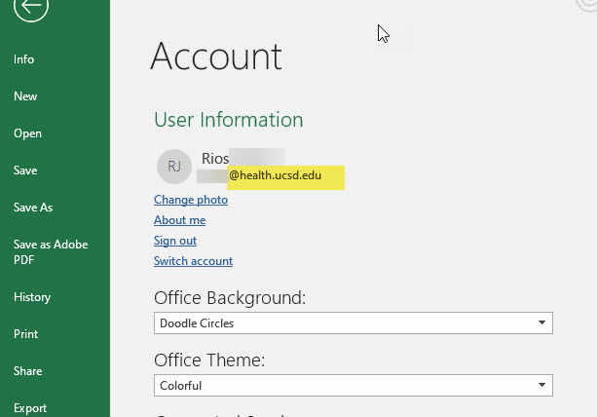
Task: Select New in the sidebar
Action: [x=25, y=96]
